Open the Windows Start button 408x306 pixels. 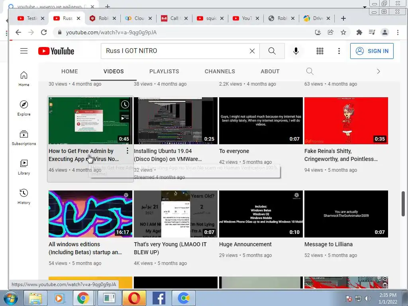pos(11,298)
